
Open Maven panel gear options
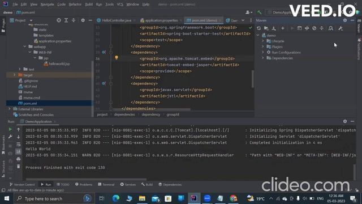pyautogui.click(x=345, y=20)
